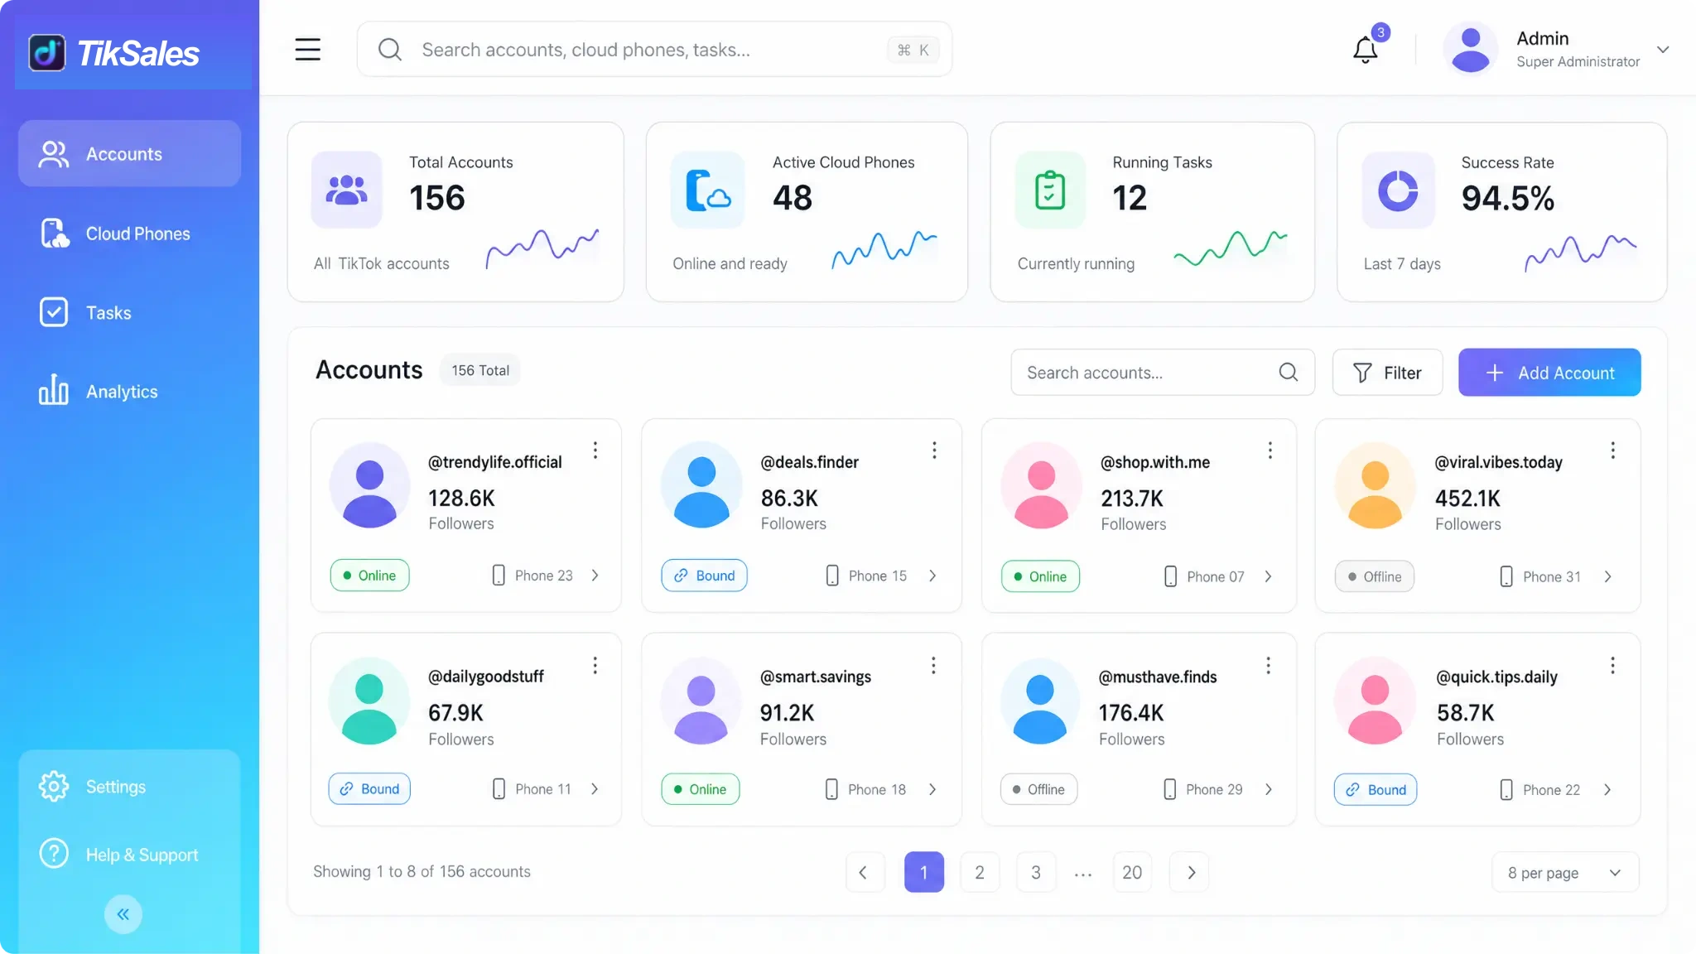Expand Phone 31 details chevron

coord(1608,576)
